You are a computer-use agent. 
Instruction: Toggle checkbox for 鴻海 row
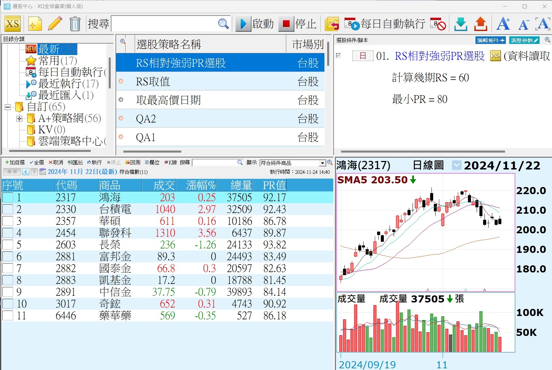click(x=8, y=197)
